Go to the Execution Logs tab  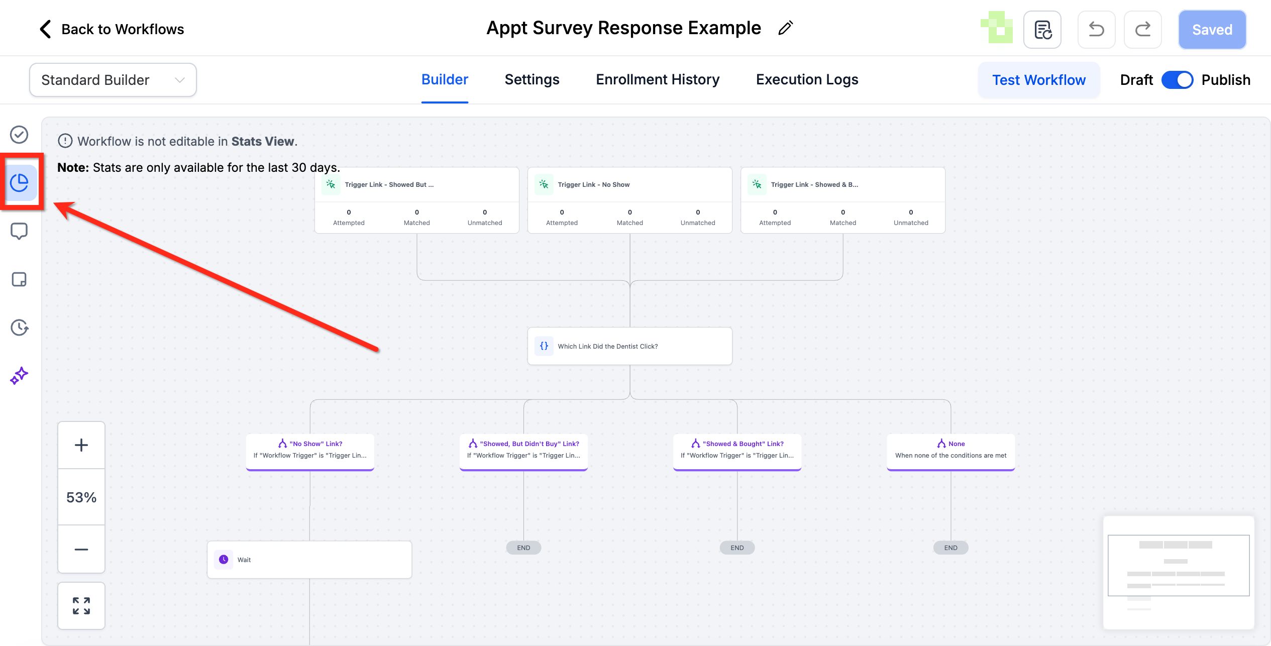[807, 79]
